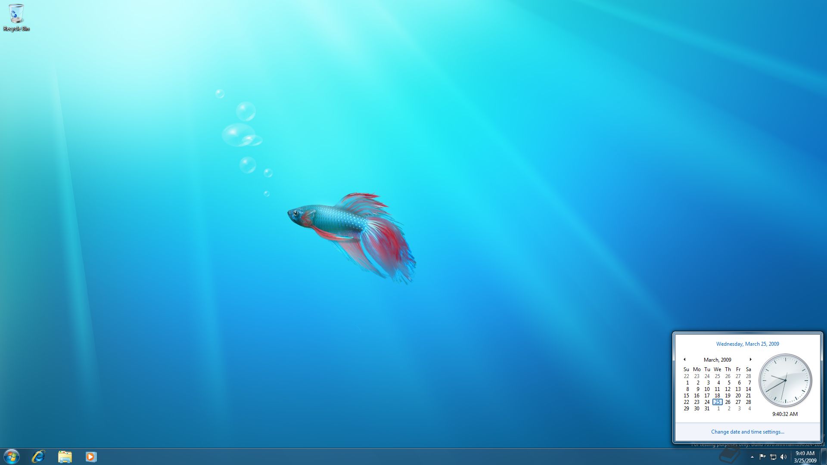
Task: Launch Internet Explorer from the taskbar
Action: pyautogui.click(x=38, y=456)
